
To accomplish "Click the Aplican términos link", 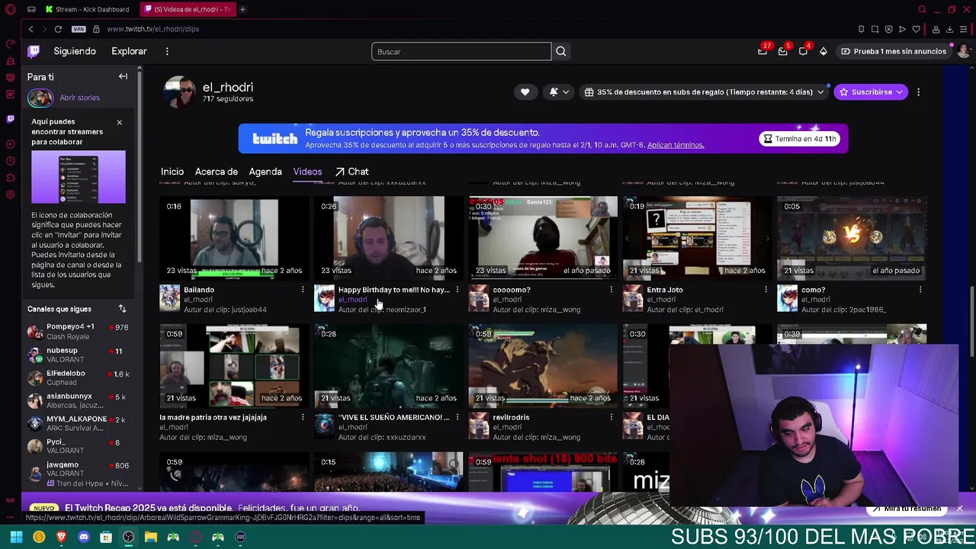I will 676,145.
